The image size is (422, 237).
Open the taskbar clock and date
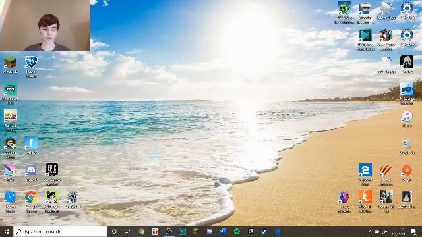click(398, 231)
